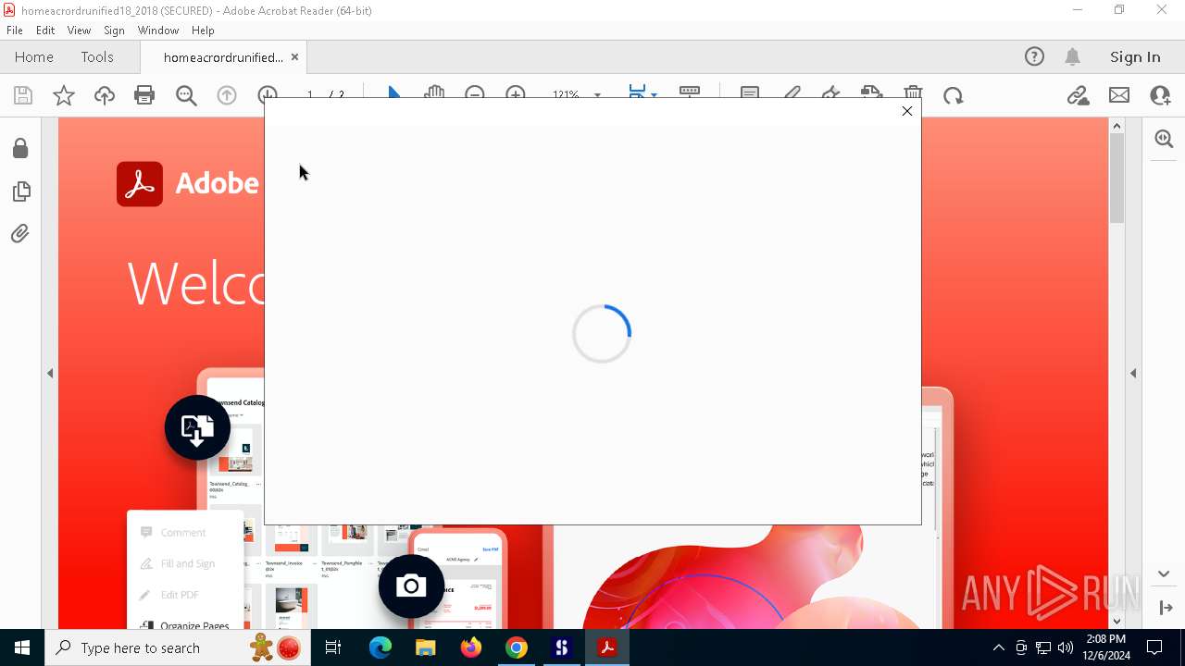
Task: Click the camera snapshot floating button
Action: pyautogui.click(x=411, y=586)
